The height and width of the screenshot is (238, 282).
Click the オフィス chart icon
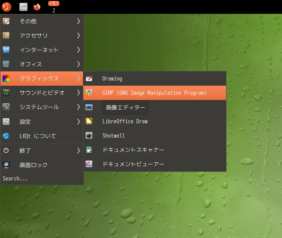pyautogui.click(x=6, y=64)
